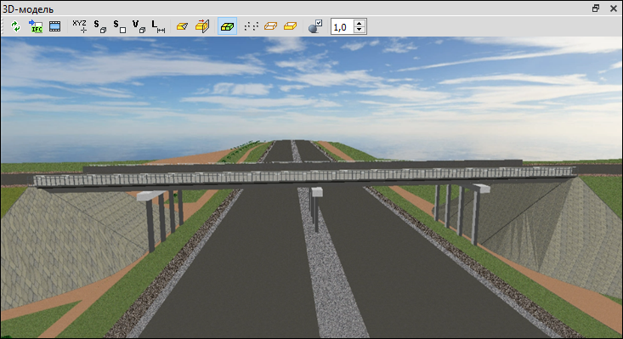
Task: Click the yellow box with arrow icon
Action: pos(182,26)
